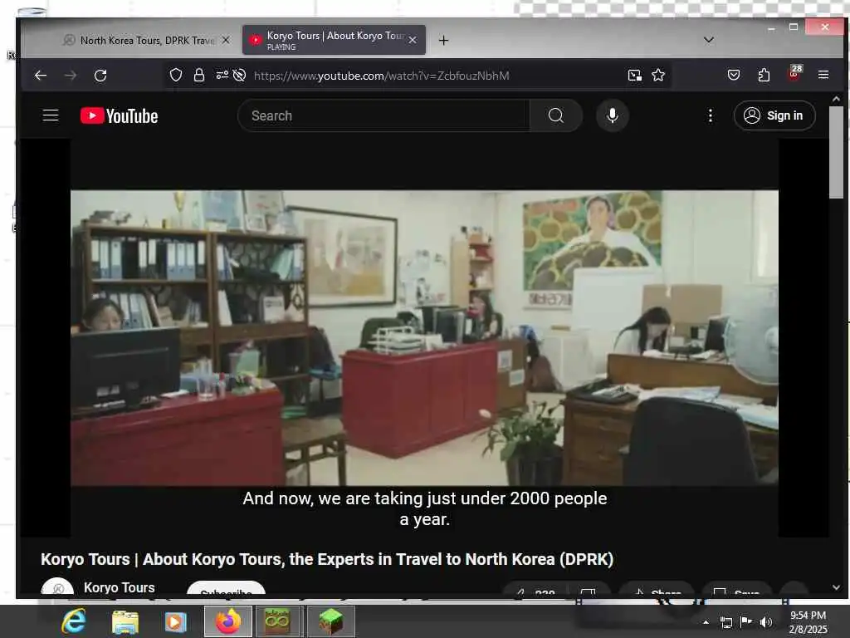The image size is (850, 638).
Task: Click the browser forward arrow
Action: click(71, 76)
